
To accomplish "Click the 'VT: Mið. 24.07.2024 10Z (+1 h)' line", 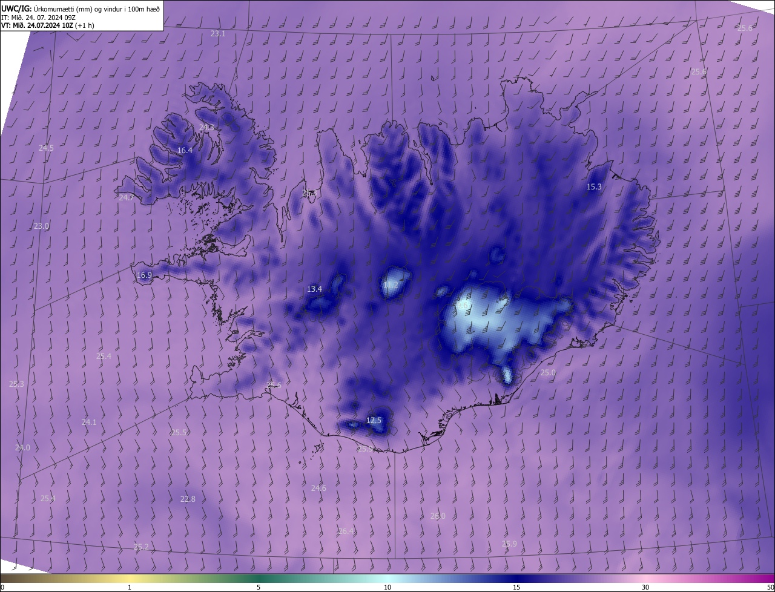I will click(48, 25).
